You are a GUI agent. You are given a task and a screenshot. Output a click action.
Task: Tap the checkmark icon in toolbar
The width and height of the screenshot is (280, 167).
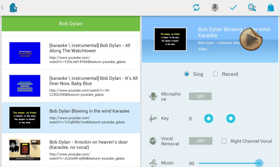coord(233,8)
